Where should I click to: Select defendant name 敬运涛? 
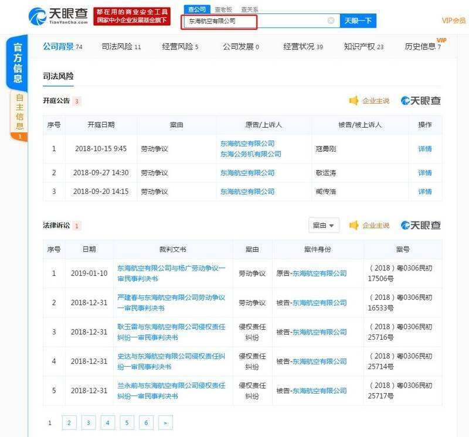pos(326,173)
